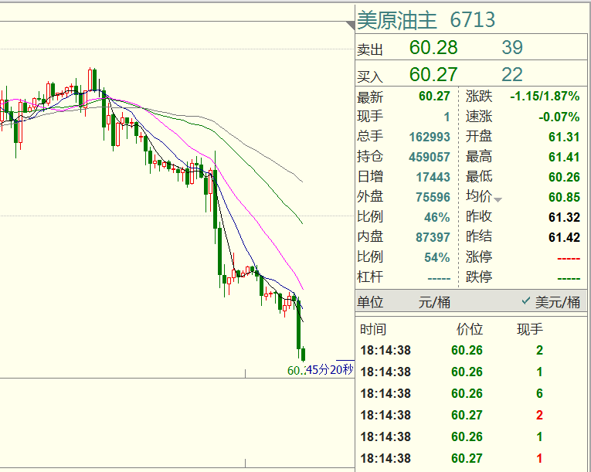Click the 持仓 value 459057
591x472 pixels.
430,157
